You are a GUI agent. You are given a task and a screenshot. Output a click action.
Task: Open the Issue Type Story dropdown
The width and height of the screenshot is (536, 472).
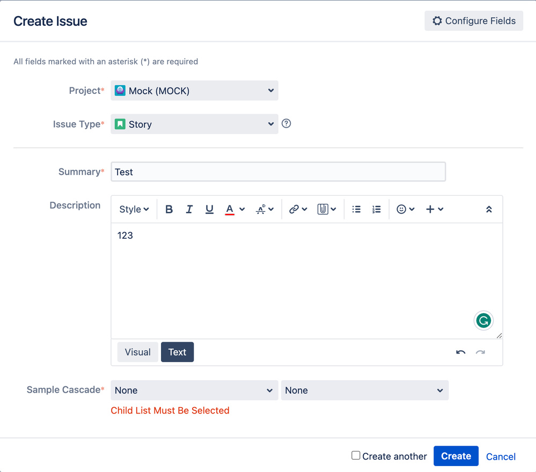tap(195, 124)
